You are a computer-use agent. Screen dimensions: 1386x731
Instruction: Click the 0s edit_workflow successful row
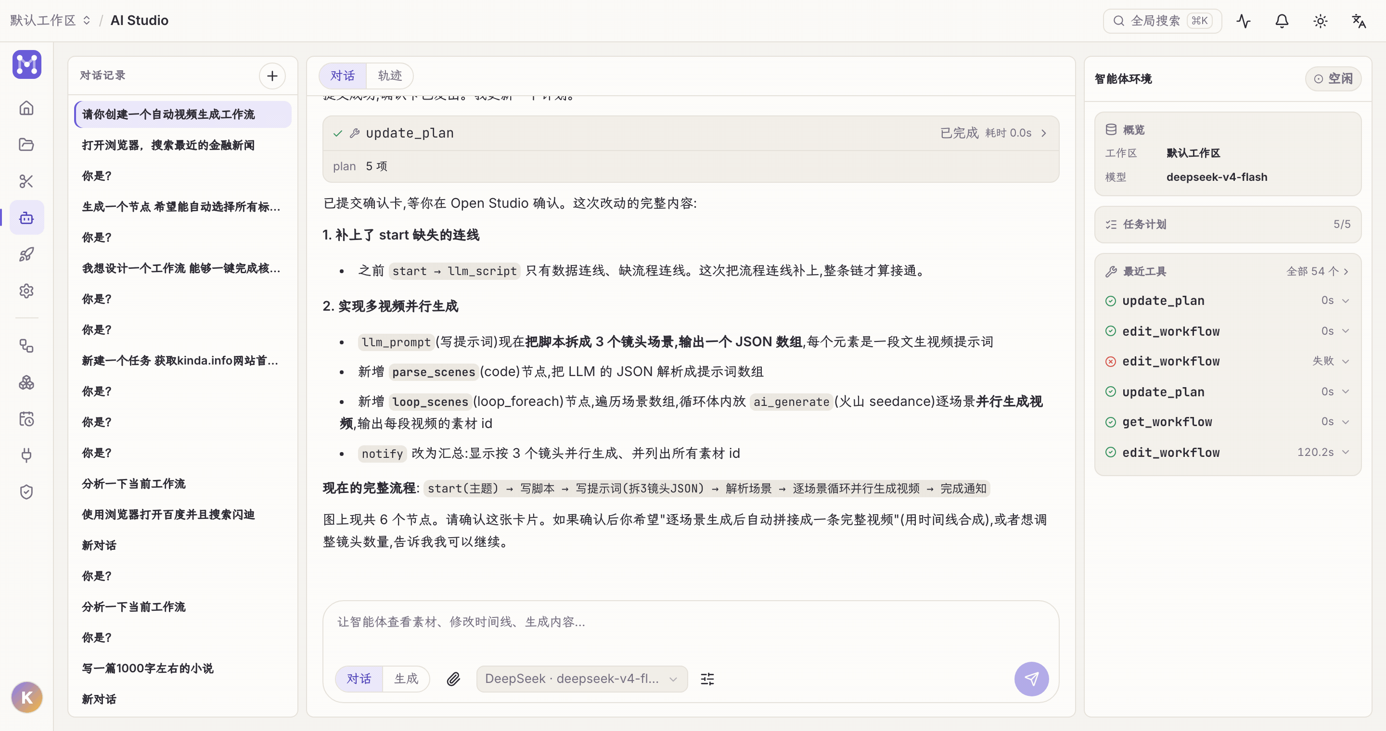point(1228,332)
